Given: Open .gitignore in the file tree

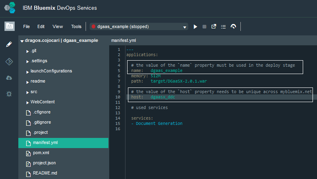Looking at the screenshot, I should tap(42, 122).
